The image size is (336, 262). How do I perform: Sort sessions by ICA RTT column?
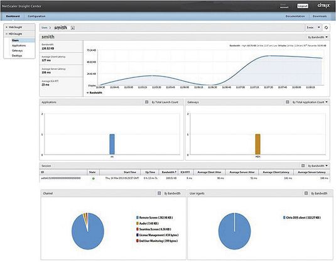click(x=185, y=172)
